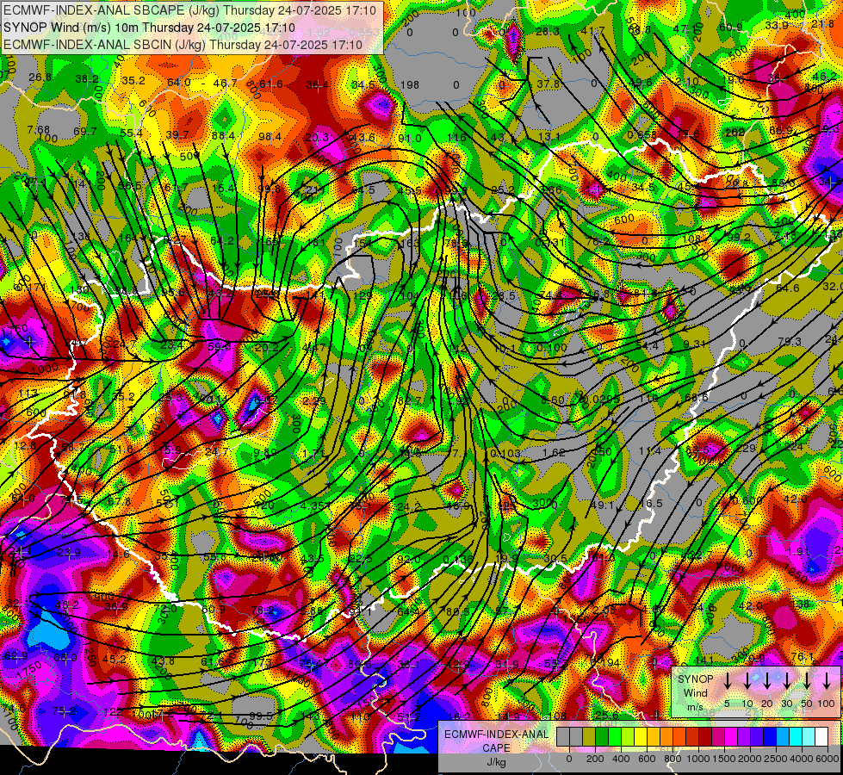Screen dimensions: 843x775
Task: Click the 'J/kg' unit label in legend
Action: [x=496, y=762]
